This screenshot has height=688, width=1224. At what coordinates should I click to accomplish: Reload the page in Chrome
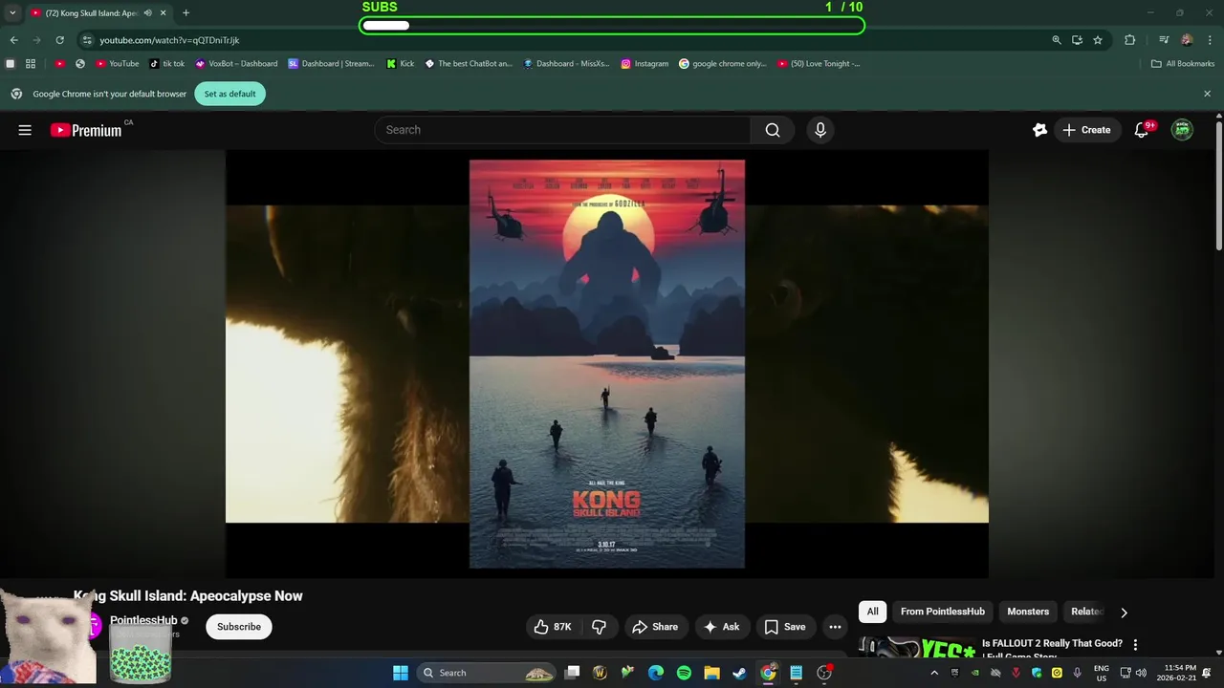[x=59, y=40]
